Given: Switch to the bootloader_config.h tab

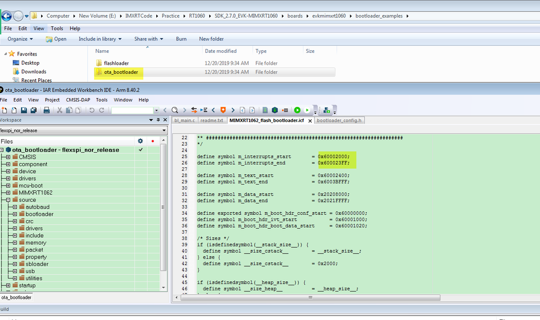Looking at the screenshot, I should 339,120.
